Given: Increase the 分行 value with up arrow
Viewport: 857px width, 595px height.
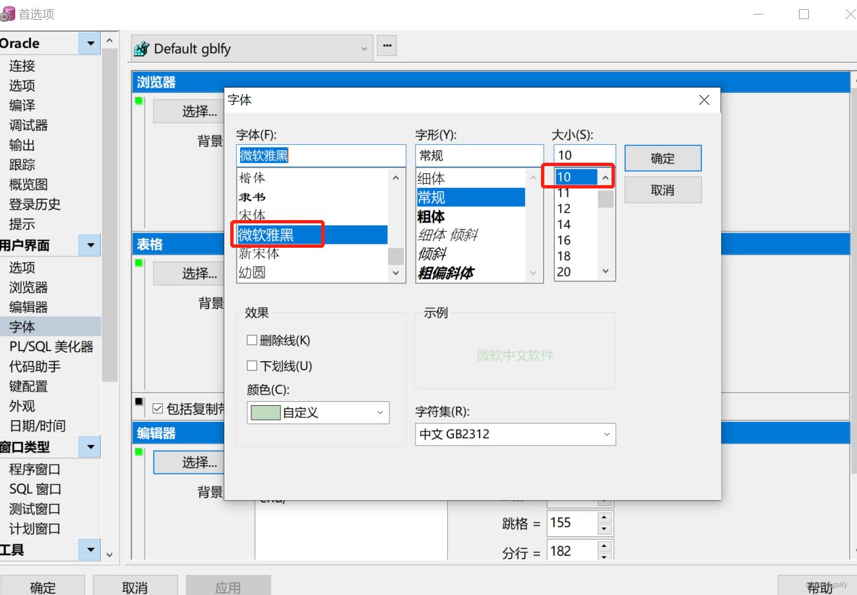Looking at the screenshot, I should 604,546.
